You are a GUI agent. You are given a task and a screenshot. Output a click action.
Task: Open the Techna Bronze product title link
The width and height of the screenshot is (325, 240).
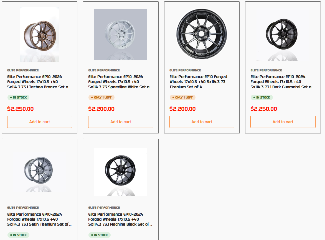pos(39,82)
